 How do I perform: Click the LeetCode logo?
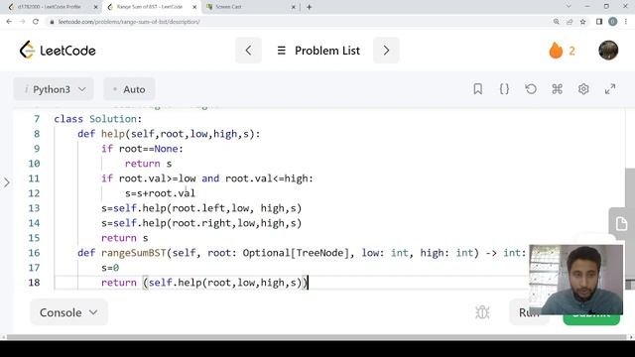tap(58, 51)
